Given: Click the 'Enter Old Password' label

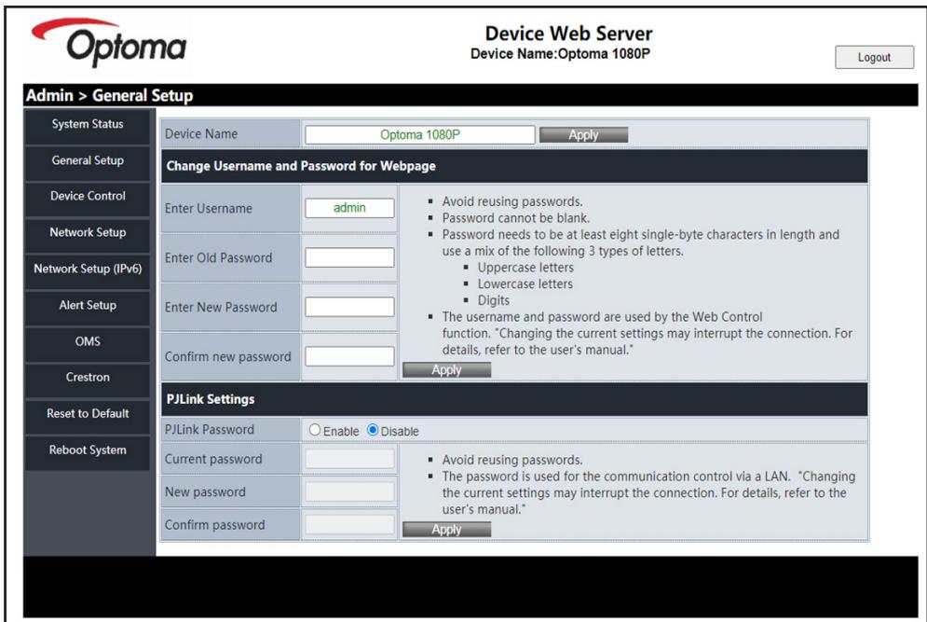Looking at the screenshot, I should (x=218, y=258).
